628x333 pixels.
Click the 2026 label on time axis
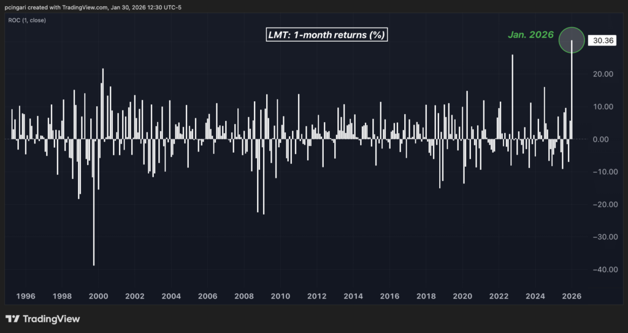point(572,296)
